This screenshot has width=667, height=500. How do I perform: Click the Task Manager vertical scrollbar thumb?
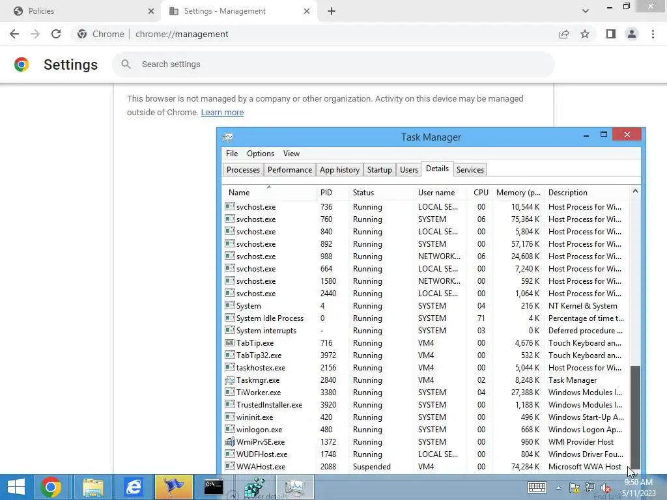[x=635, y=416]
